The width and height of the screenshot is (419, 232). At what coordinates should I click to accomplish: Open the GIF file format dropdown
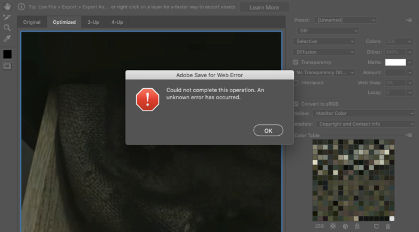328,30
